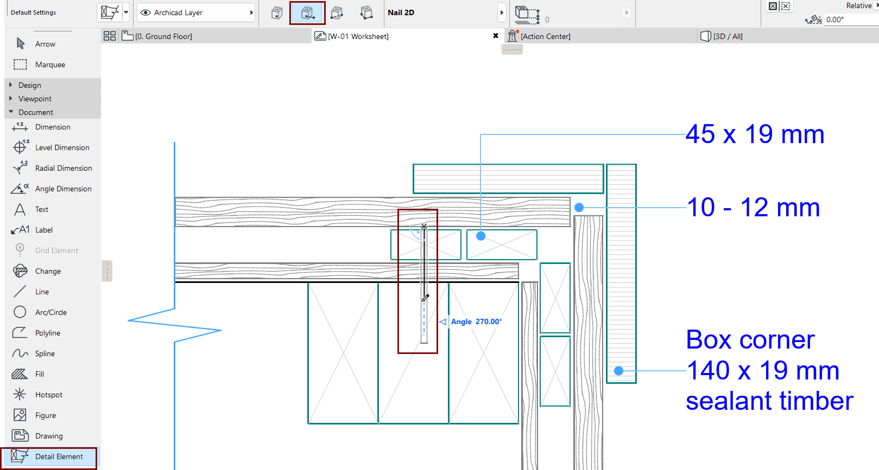Select the "45 x 19 mm" annotation text

755,134
